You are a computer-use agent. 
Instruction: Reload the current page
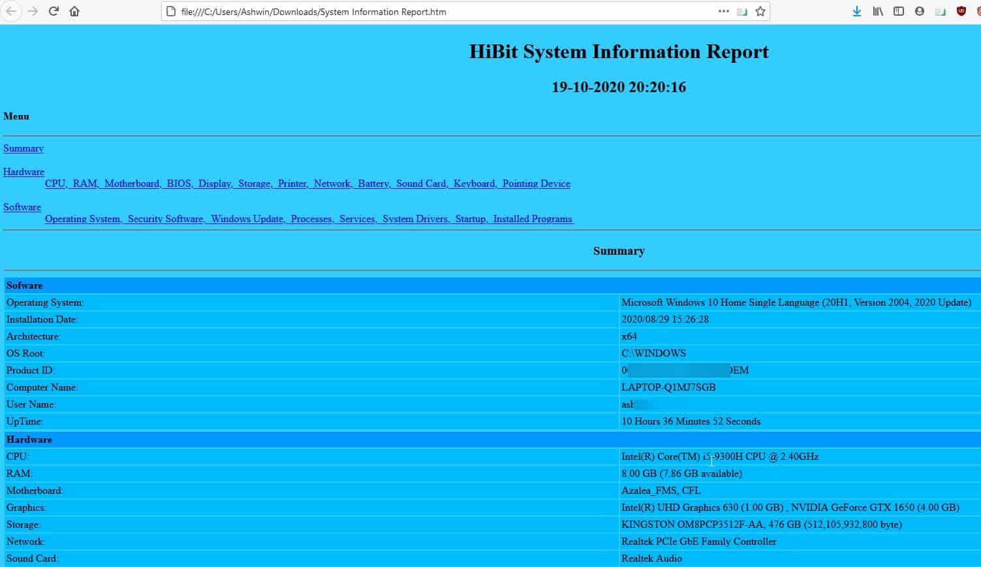54,11
